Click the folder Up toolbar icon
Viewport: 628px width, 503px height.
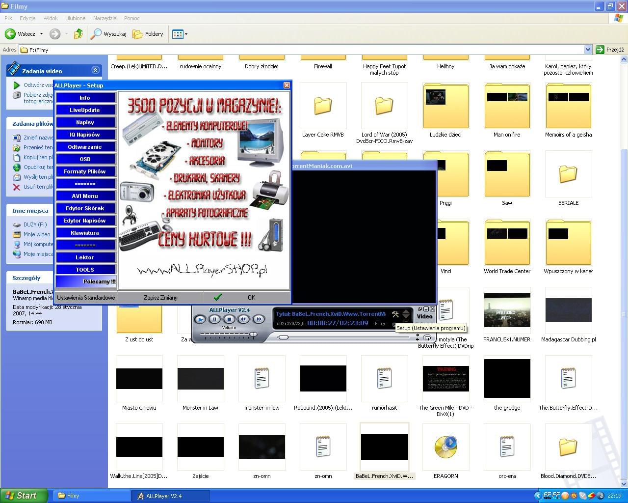[x=78, y=34]
